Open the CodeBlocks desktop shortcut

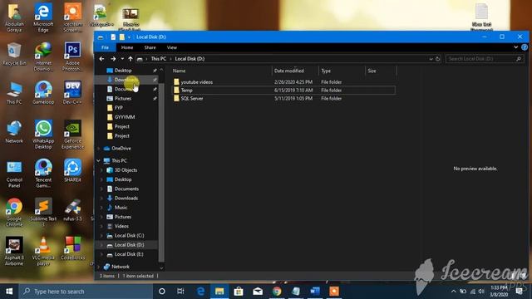click(72, 248)
